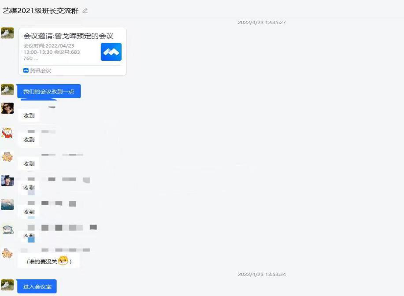This screenshot has height=296, width=404.
Task: Click 收到 reply from red cartoon avatar user
Action: click(x=29, y=140)
